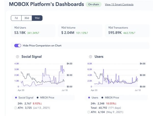Select the 90d time range tab
Screen dimensions: 153x116
[x=37, y=18]
